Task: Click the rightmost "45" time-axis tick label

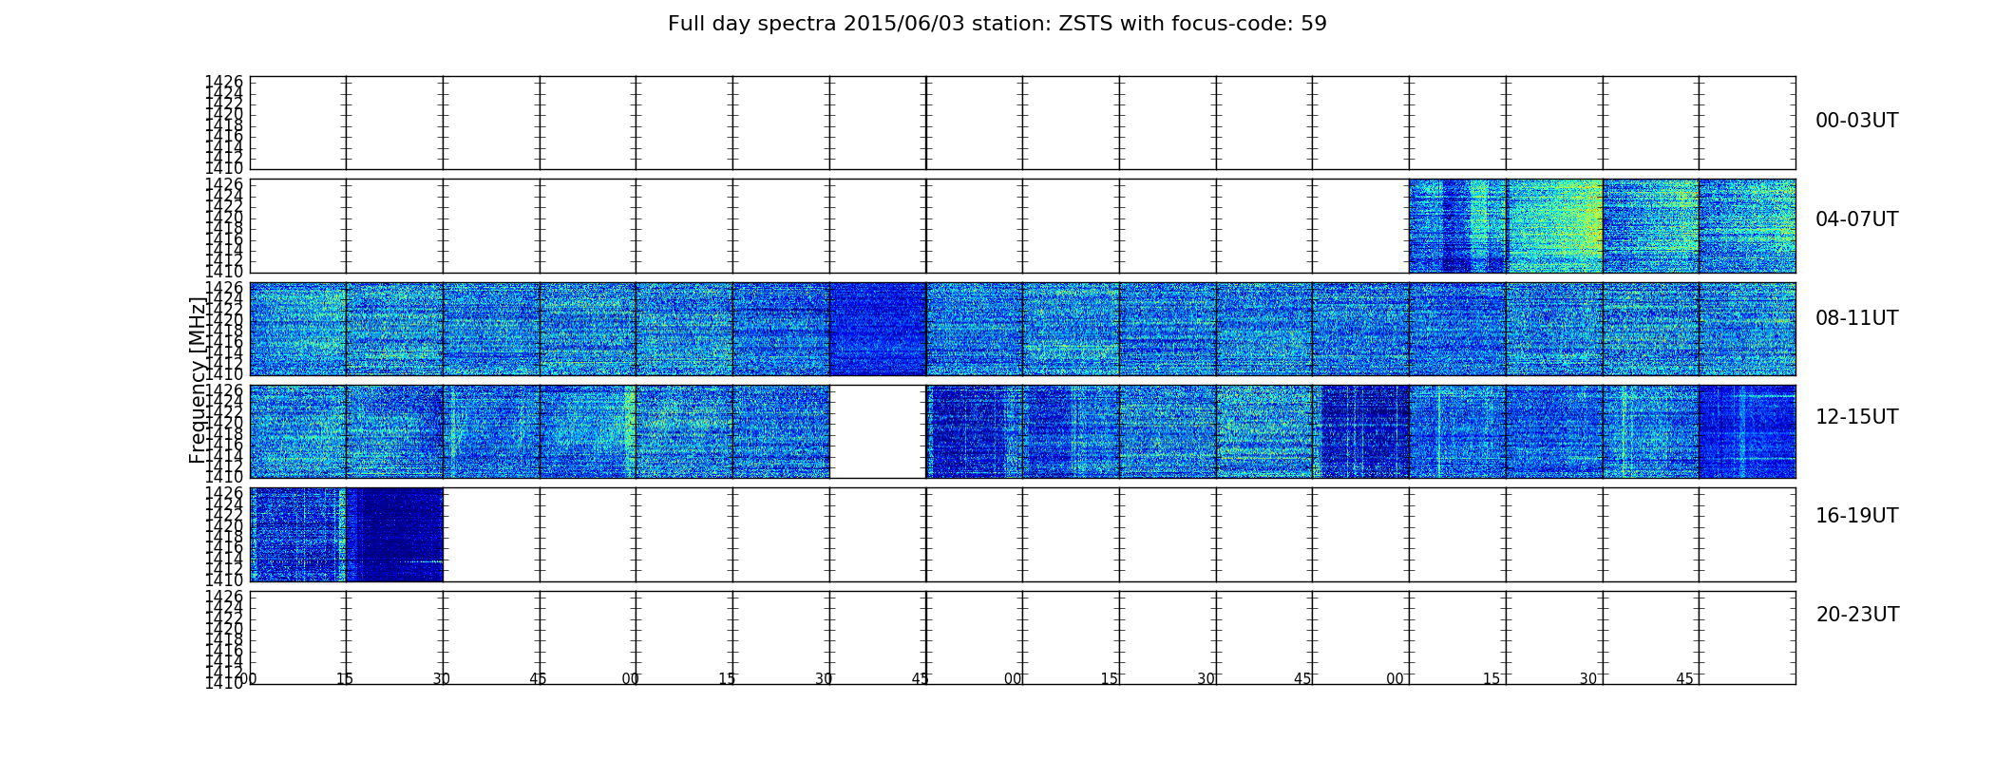Action: (x=1684, y=679)
